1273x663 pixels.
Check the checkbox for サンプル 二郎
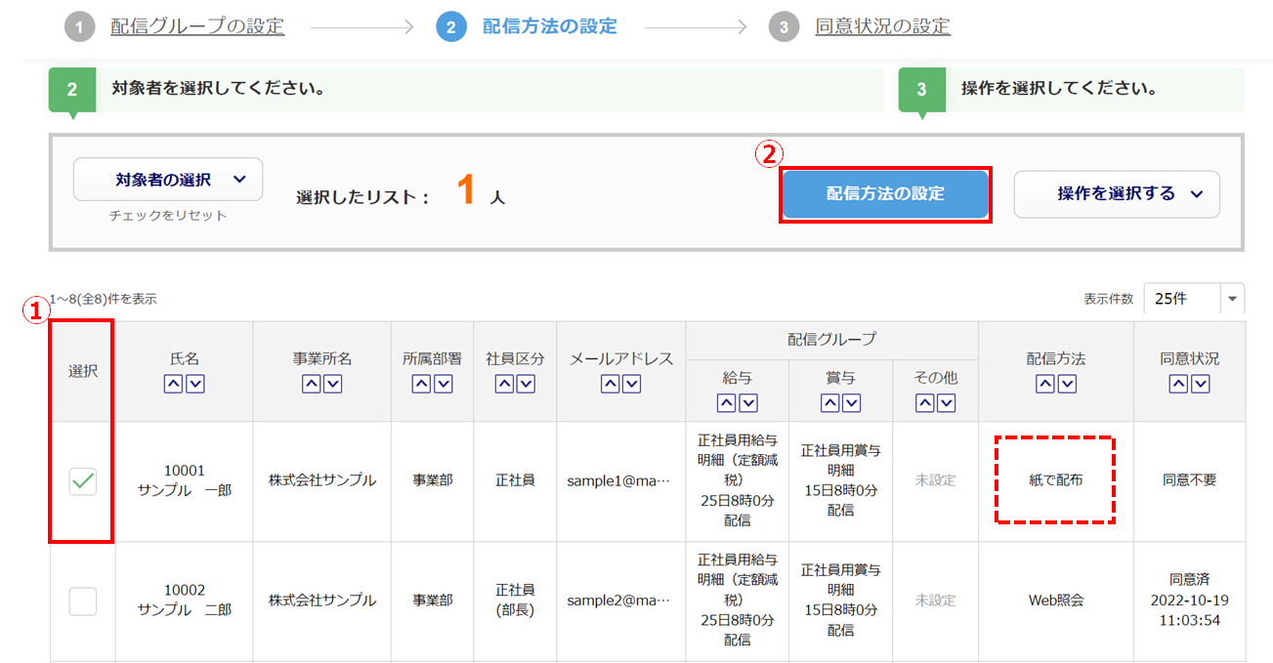point(83,601)
